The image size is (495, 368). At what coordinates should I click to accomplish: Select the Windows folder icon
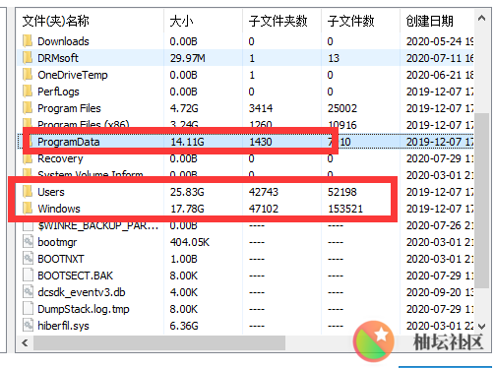(28, 209)
